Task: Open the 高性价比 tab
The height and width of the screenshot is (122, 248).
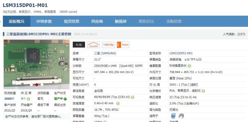Action: click(146, 21)
